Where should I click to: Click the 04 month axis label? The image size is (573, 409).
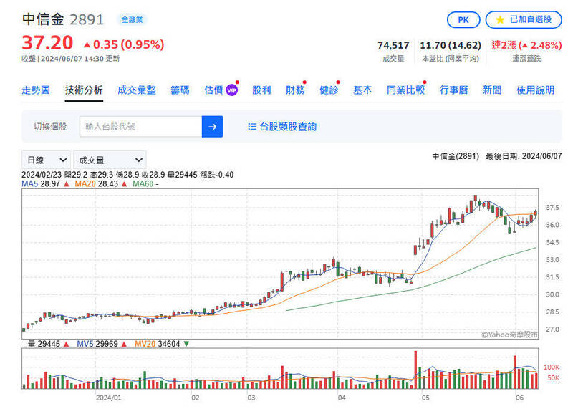[x=342, y=398]
